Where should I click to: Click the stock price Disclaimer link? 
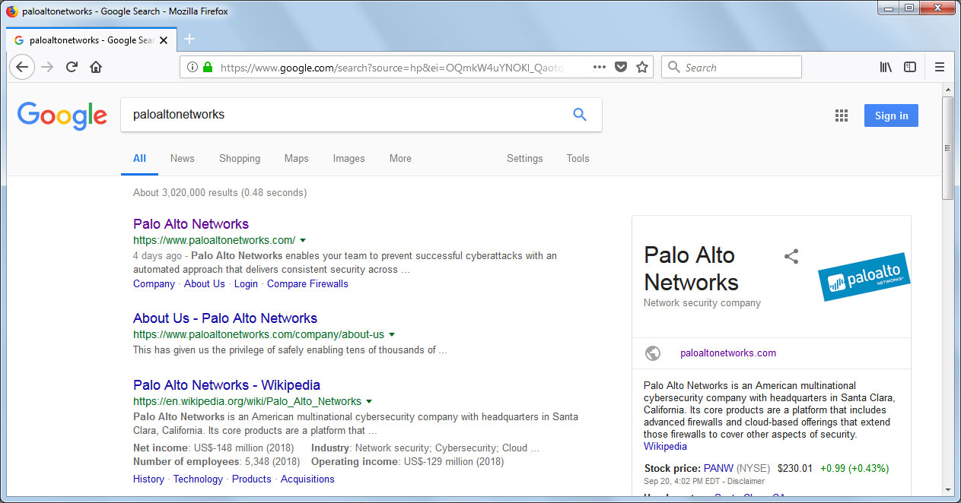click(x=746, y=481)
